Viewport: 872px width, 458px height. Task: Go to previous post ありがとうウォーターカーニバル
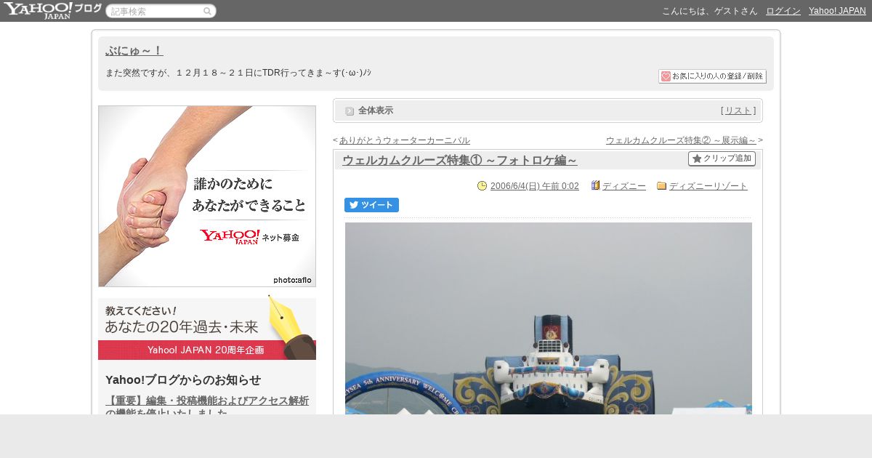405,140
